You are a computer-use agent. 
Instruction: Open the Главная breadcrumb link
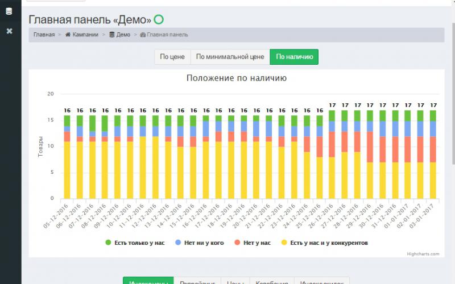44,35
